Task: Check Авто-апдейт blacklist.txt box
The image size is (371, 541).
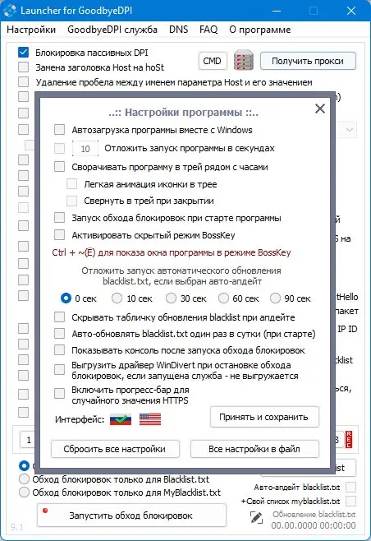Action: point(350,488)
